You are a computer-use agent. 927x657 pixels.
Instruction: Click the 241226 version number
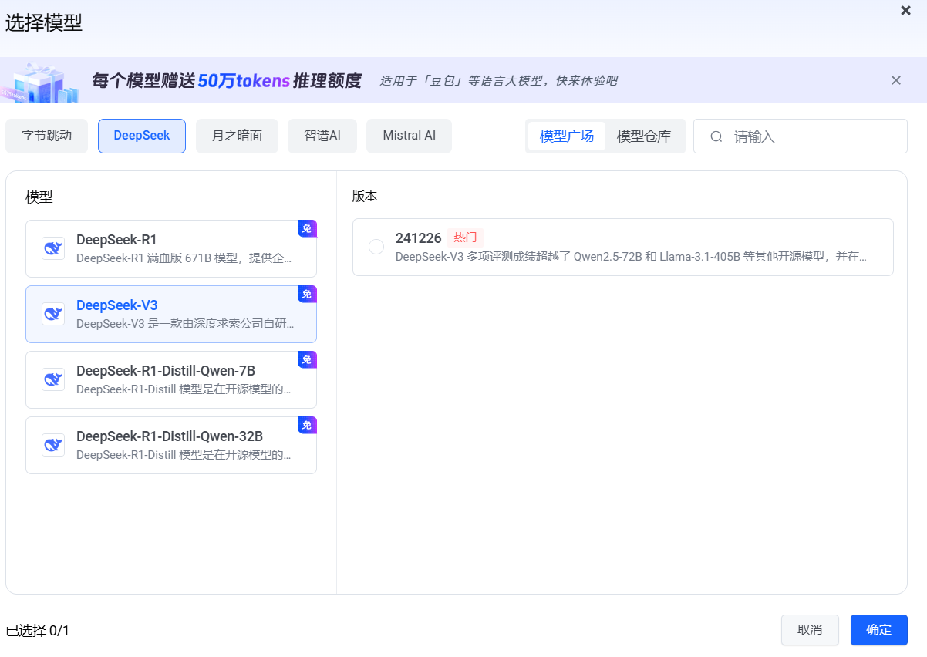click(x=419, y=238)
